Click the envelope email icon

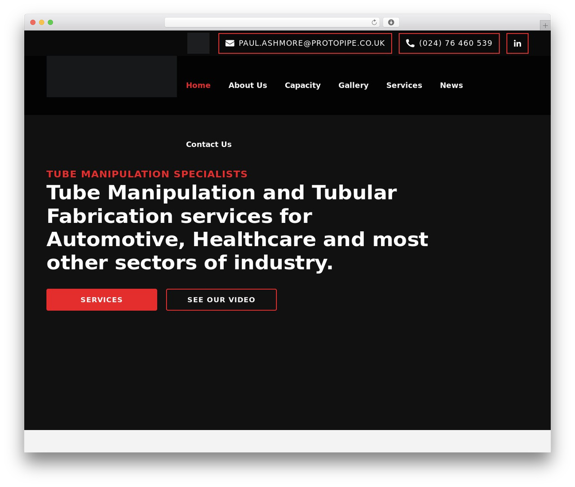pyautogui.click(x=230, y=43)
